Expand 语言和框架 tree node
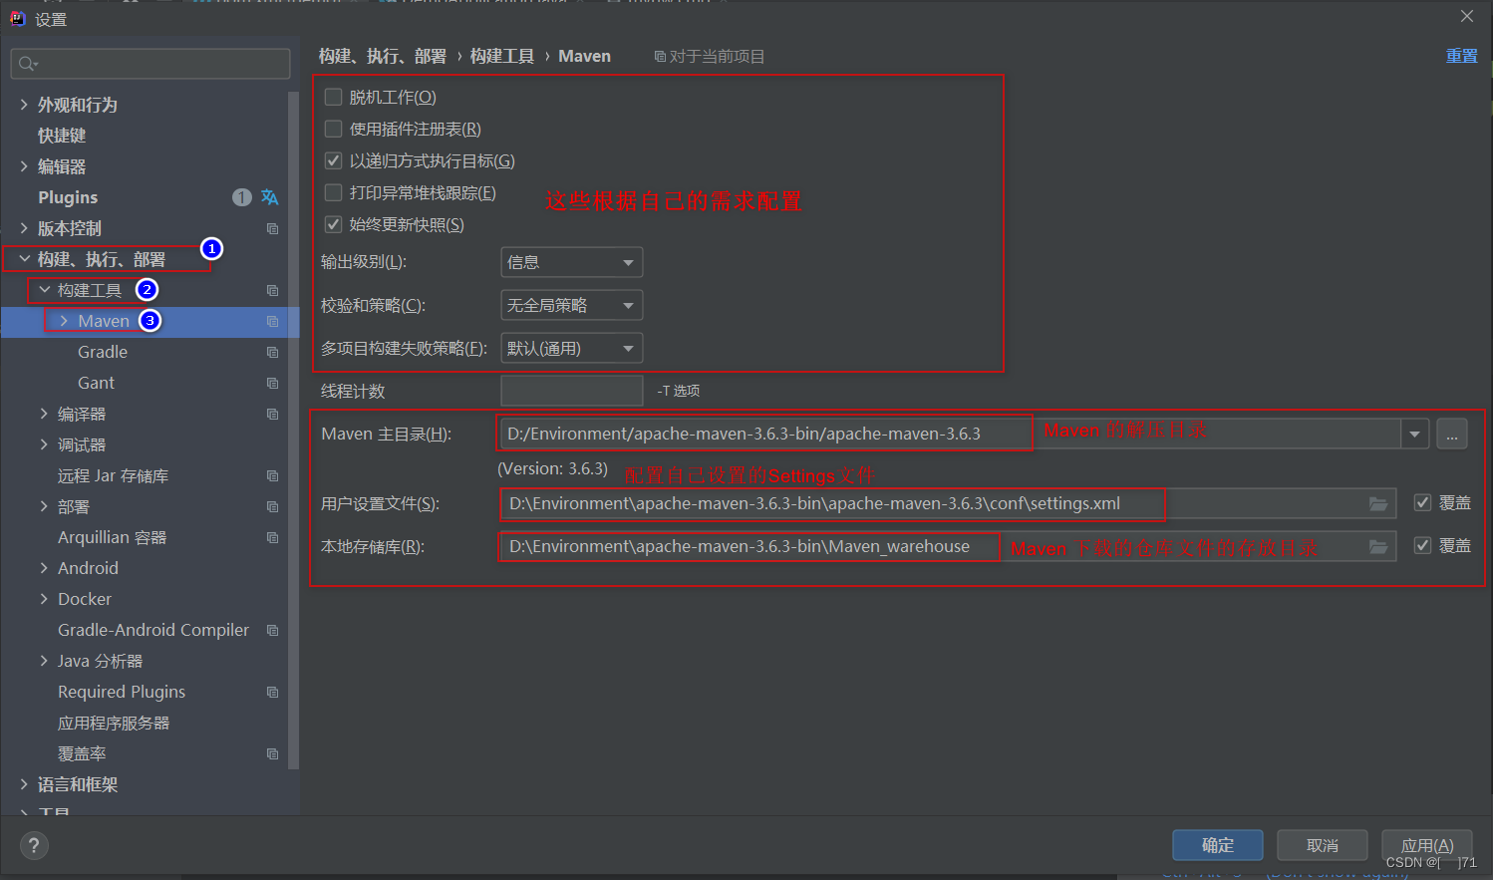Screen dimensions: 1493x880 point(24,784)
